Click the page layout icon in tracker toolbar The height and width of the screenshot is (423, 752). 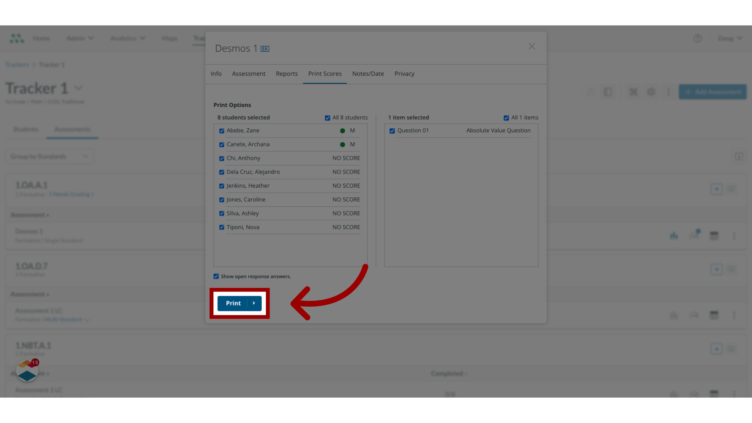[x=608, y=92]
